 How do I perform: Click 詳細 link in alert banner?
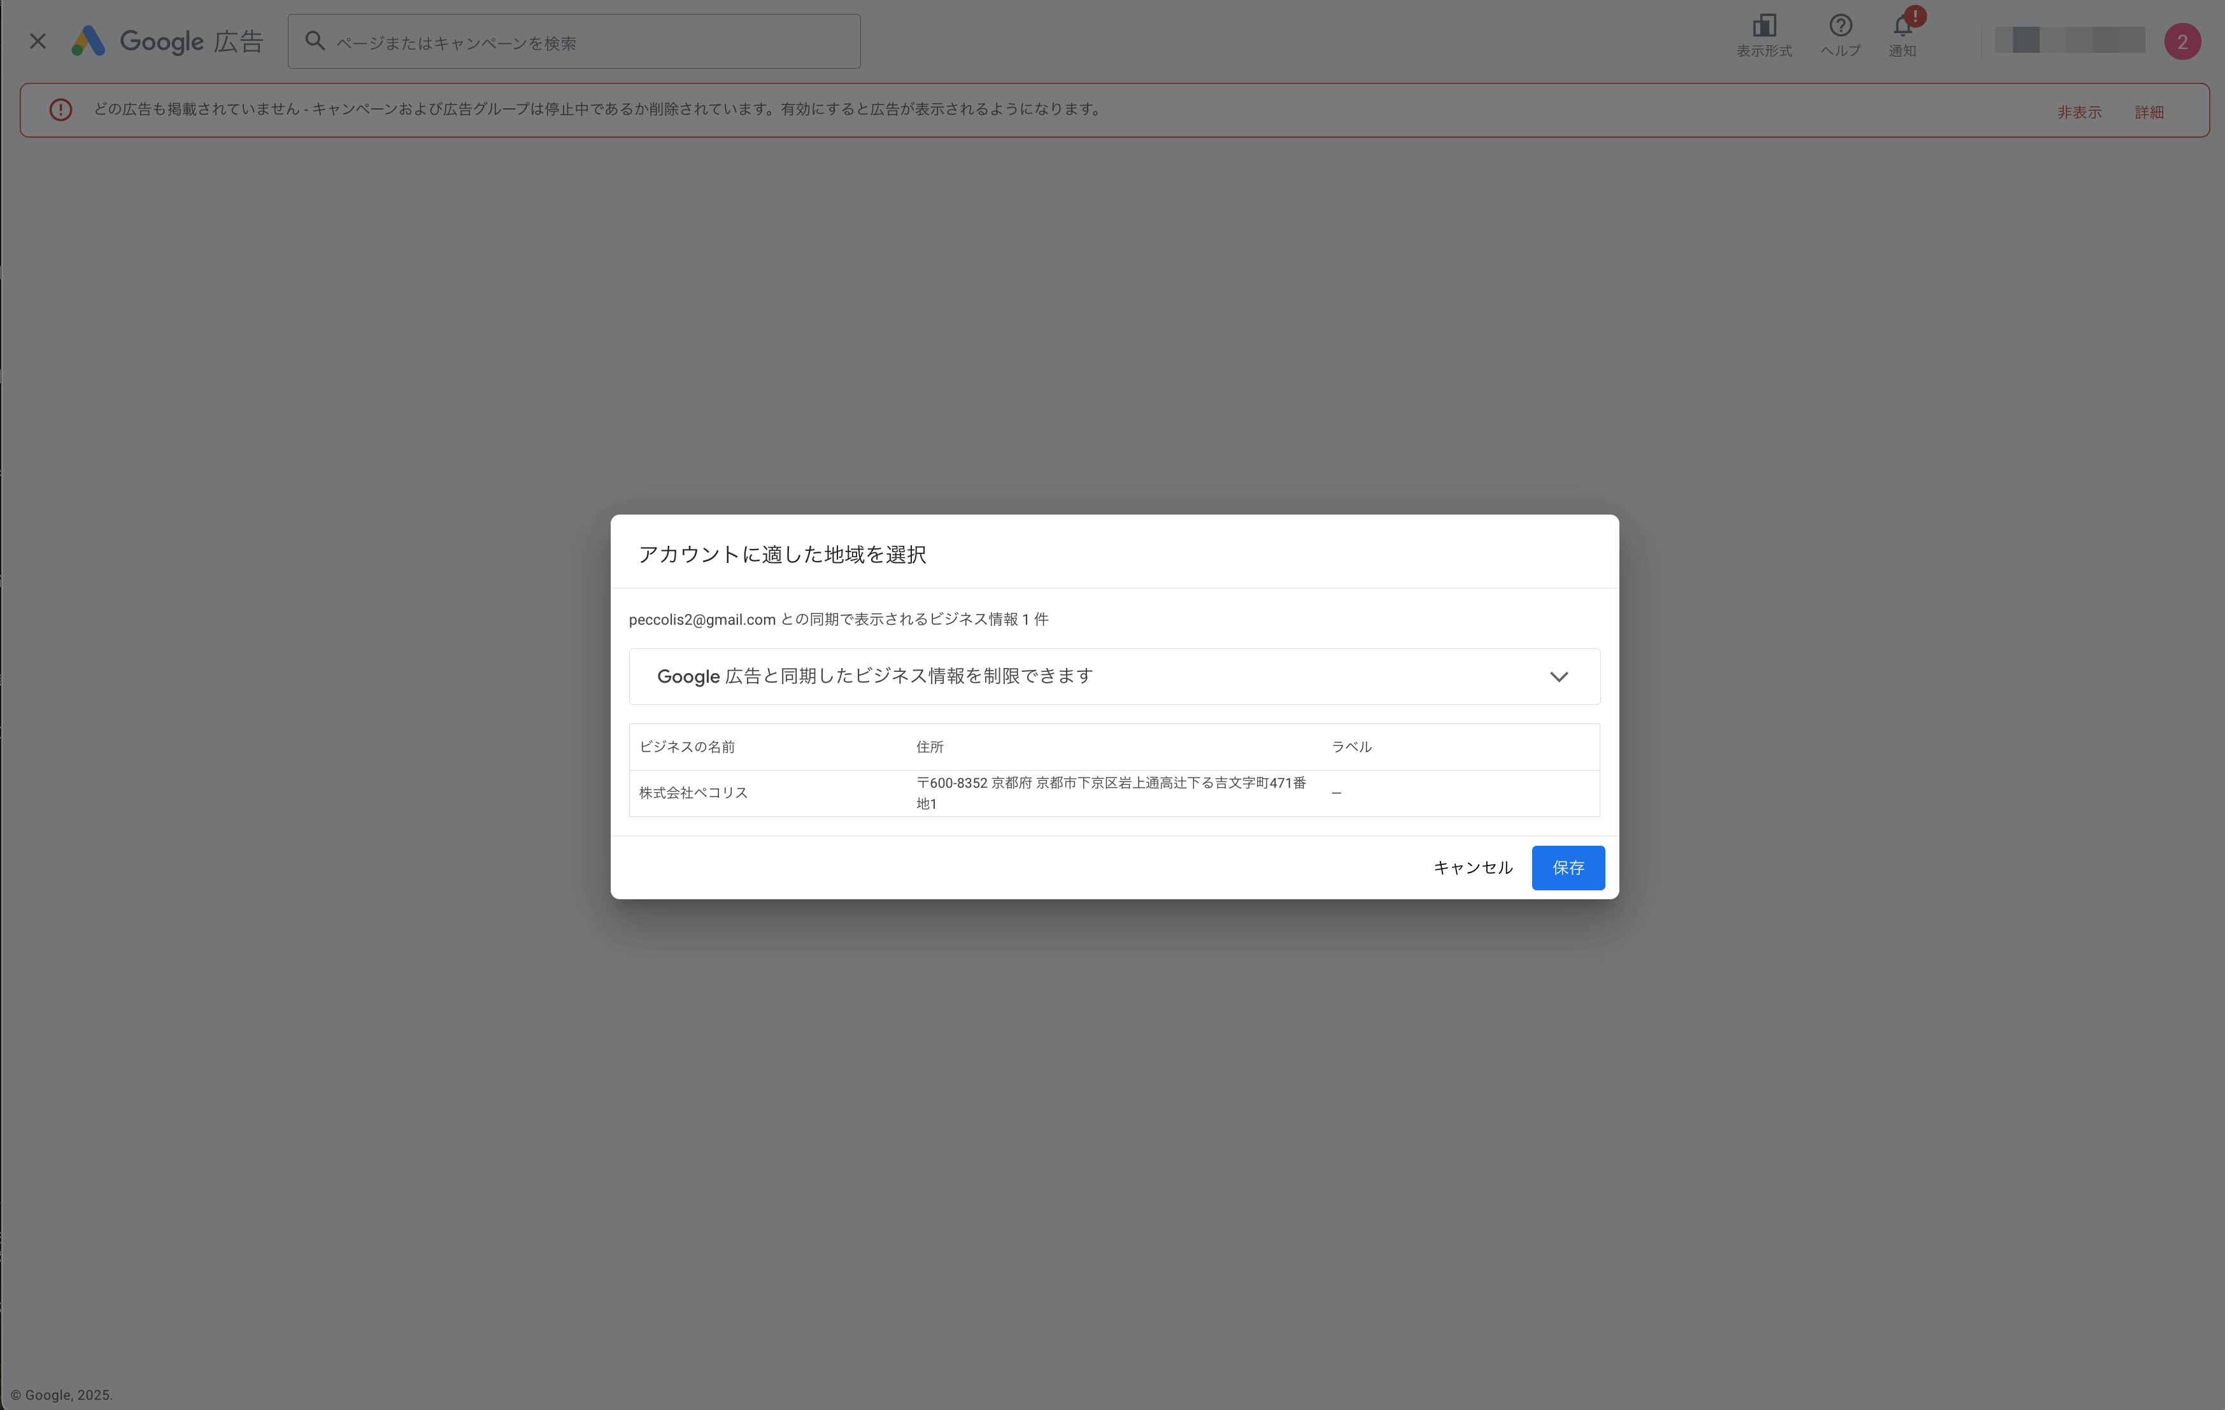click(x=2149, y=112)
